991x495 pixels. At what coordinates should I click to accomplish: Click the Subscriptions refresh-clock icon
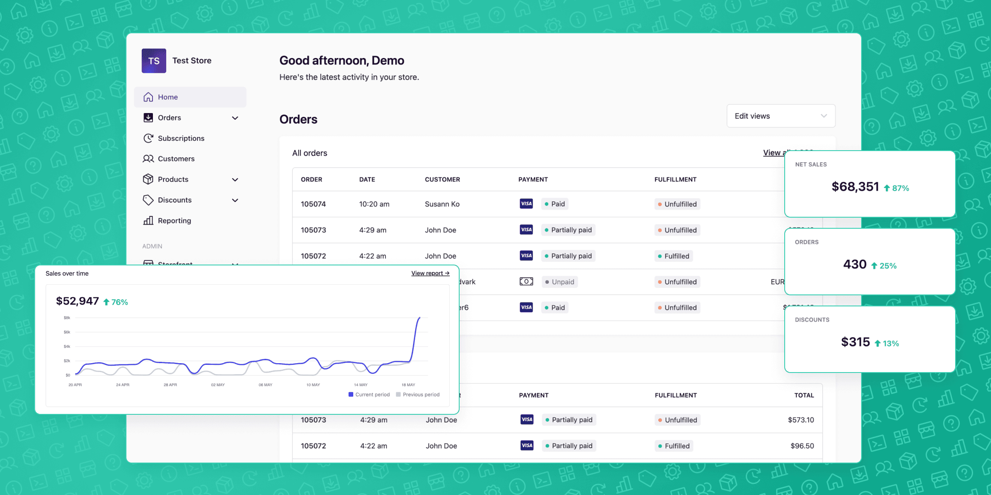pos(148,138)
